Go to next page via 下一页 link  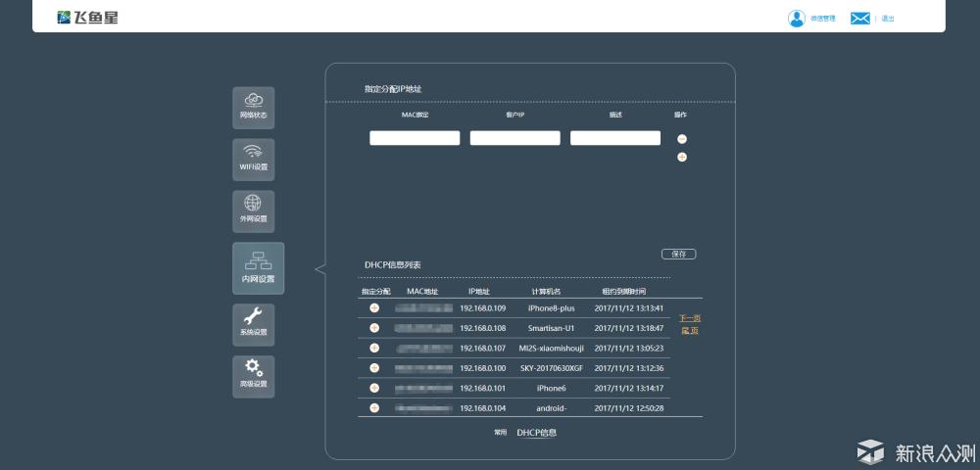pyautogui.click(x=690, y=318)
